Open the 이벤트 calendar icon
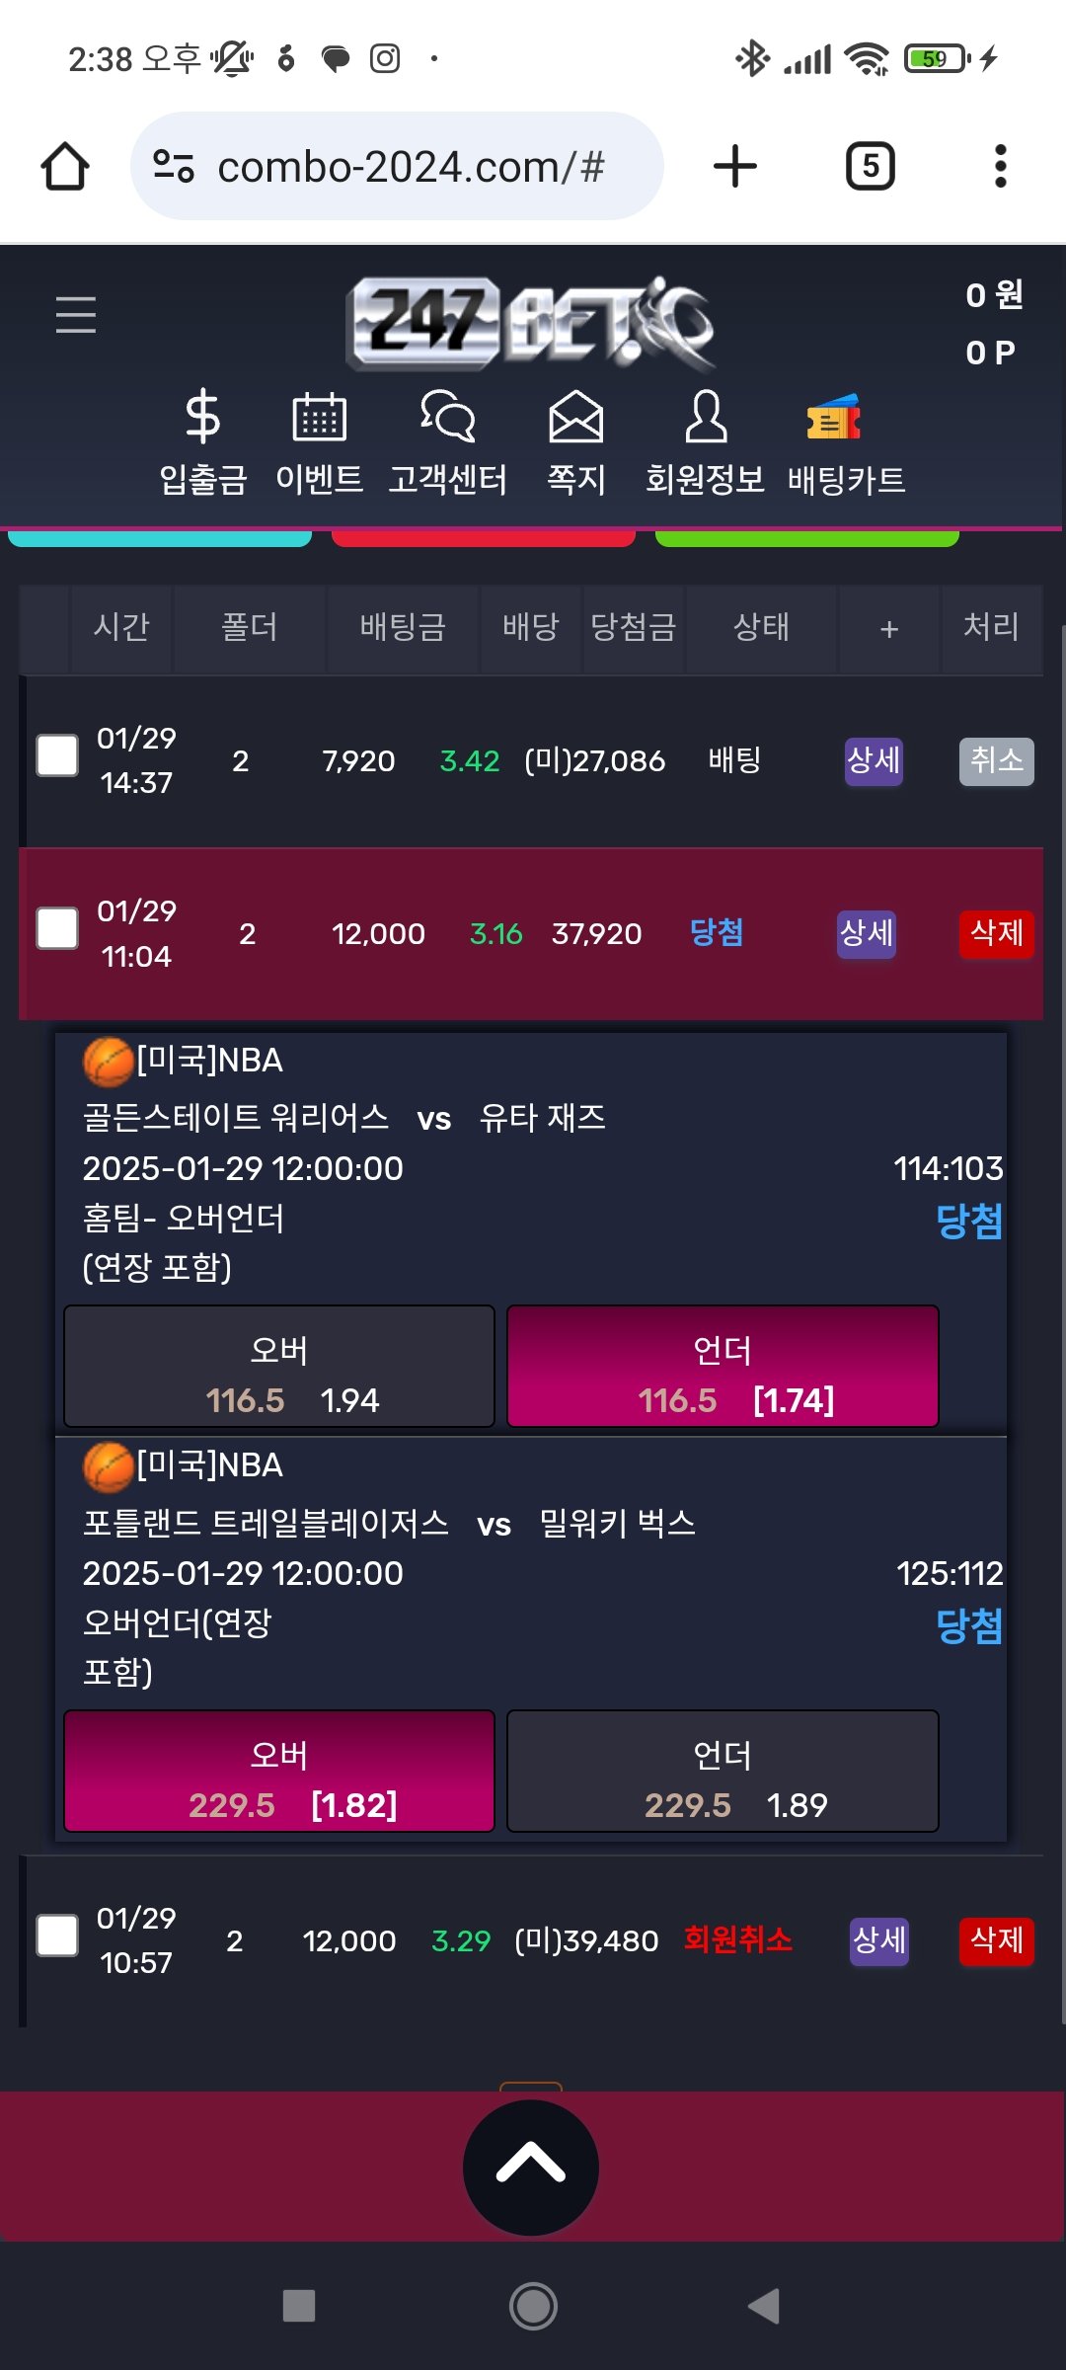This screenshot has height=2370, width=1066. coord(319,417)
